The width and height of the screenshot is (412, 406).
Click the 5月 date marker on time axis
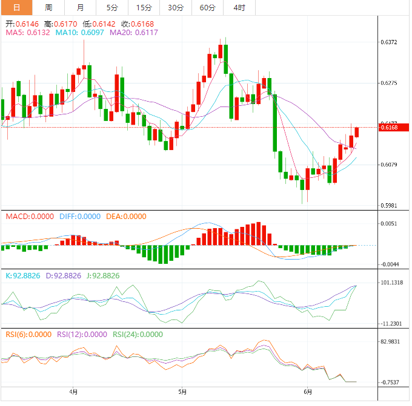tap(182, 391)
